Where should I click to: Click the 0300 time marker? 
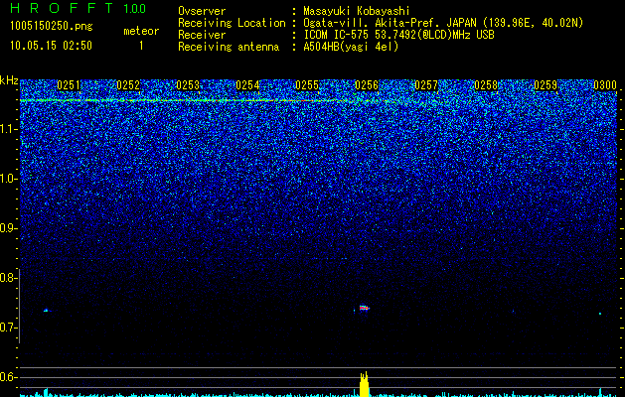tap(605, 85)
